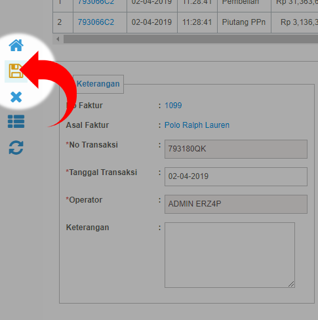Open transaction 793066C2 in row 2

click(x=96, y=22)
